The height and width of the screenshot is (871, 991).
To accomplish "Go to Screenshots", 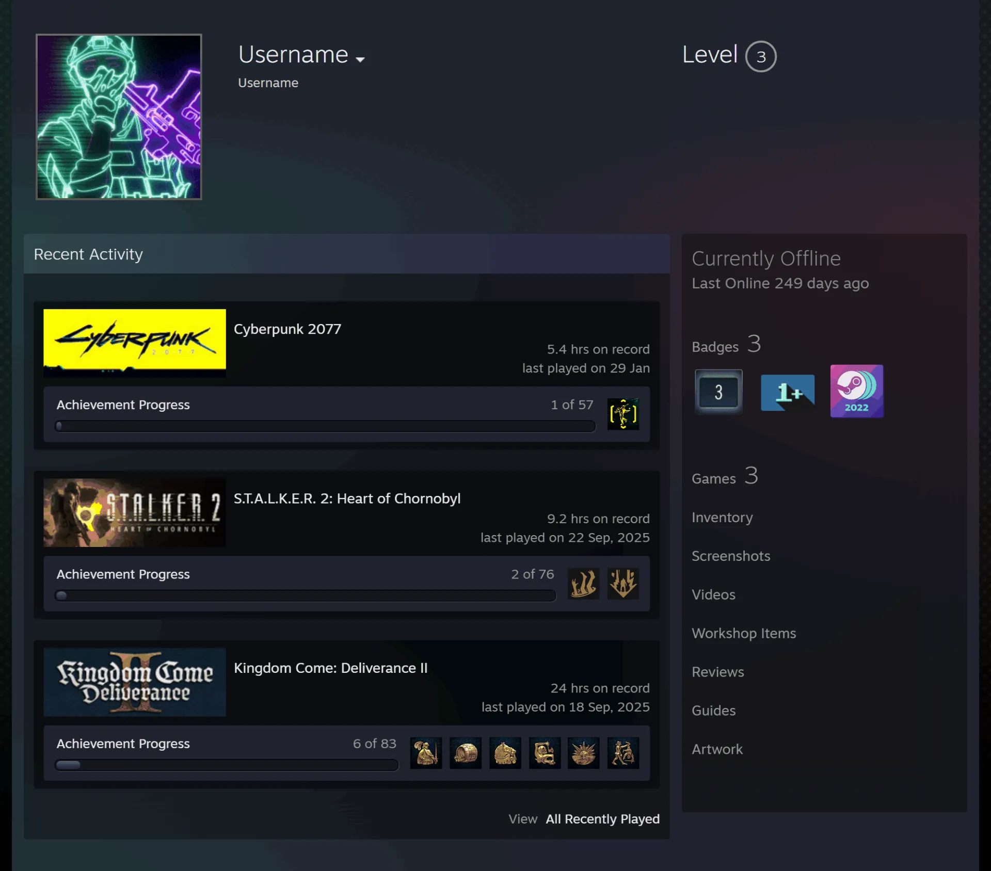I will click(x=731, y=556).
